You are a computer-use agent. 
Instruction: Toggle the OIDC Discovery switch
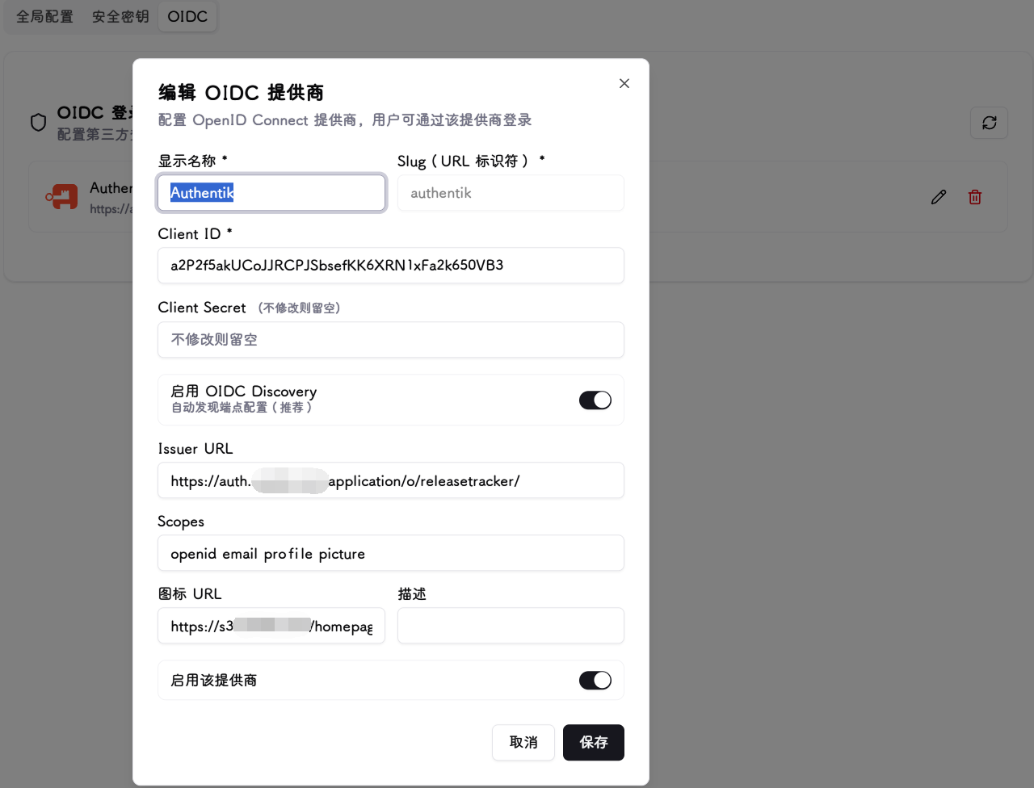tap(595, 400)
